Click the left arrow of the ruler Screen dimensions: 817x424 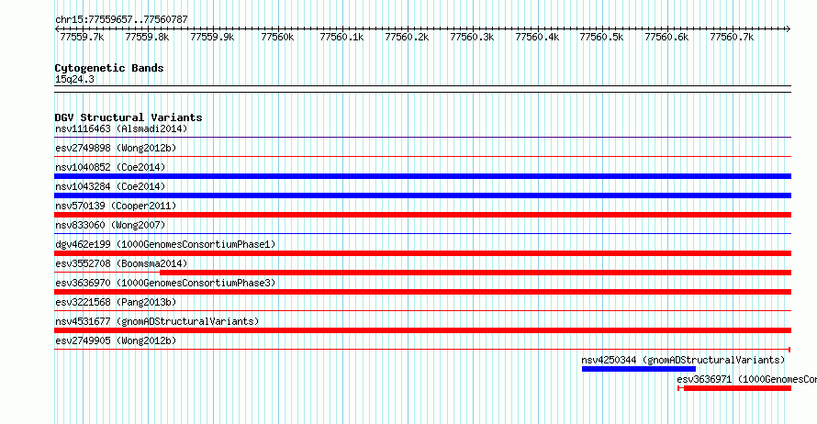(x=57, y=29)
